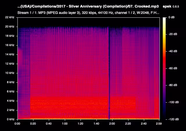186x131 pixels.
Task: Click the -60 dB legend label
Action: (173, 68)
